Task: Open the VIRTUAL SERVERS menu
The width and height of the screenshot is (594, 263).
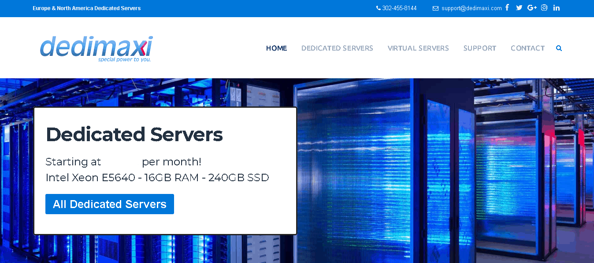Action: (x=418, y=48)
